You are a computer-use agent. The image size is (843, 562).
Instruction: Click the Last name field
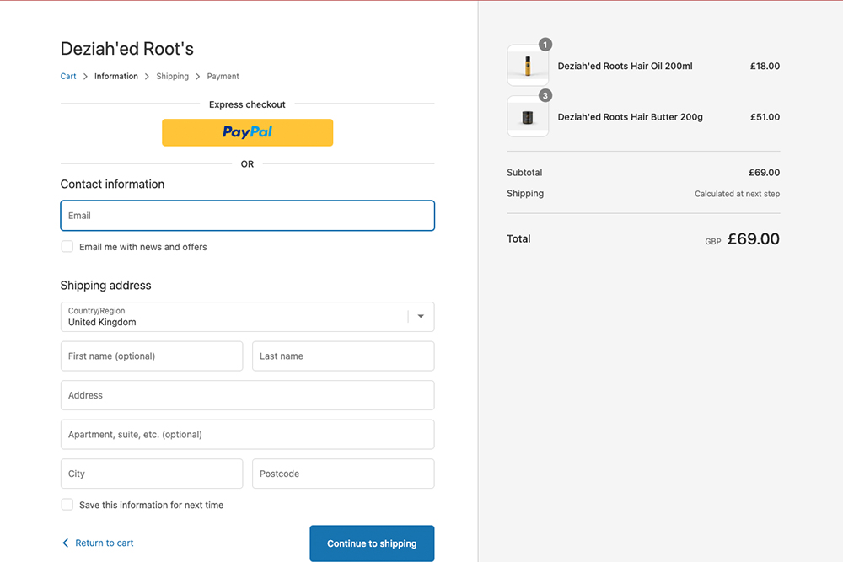(x=343, y=356)
